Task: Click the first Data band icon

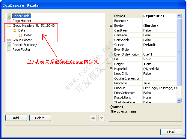Action: click(15, 31)
